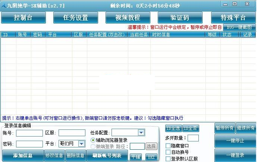Toggle the 自动换号 checkbox

pos(168,152)
